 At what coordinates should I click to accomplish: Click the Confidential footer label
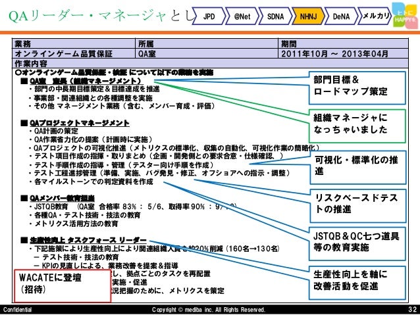pyautogui.click(x=17, y=310)
